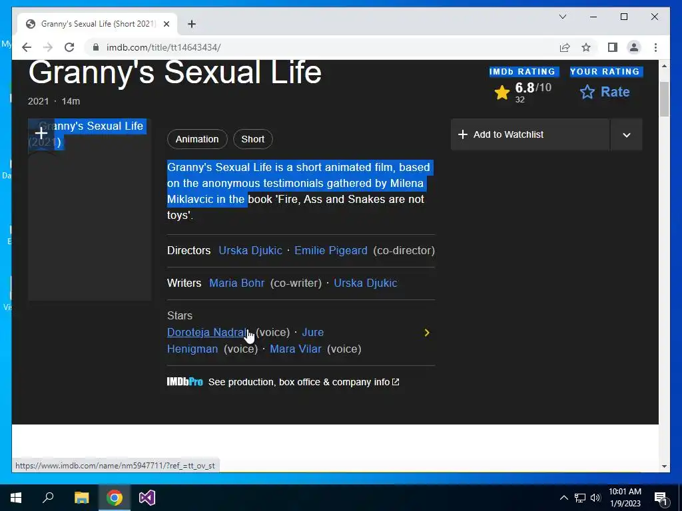Open writer Maria Bohr's link

tap(236, 283)
